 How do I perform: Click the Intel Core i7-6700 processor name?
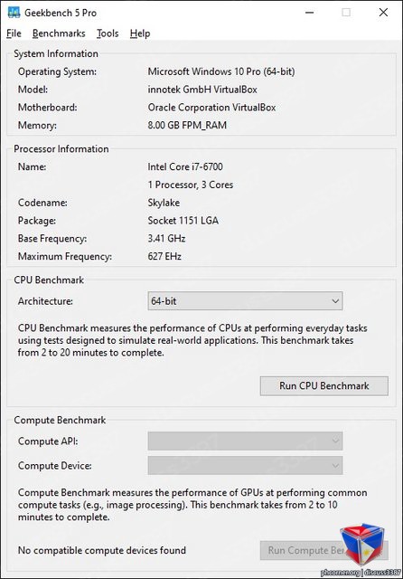(185, 166)
